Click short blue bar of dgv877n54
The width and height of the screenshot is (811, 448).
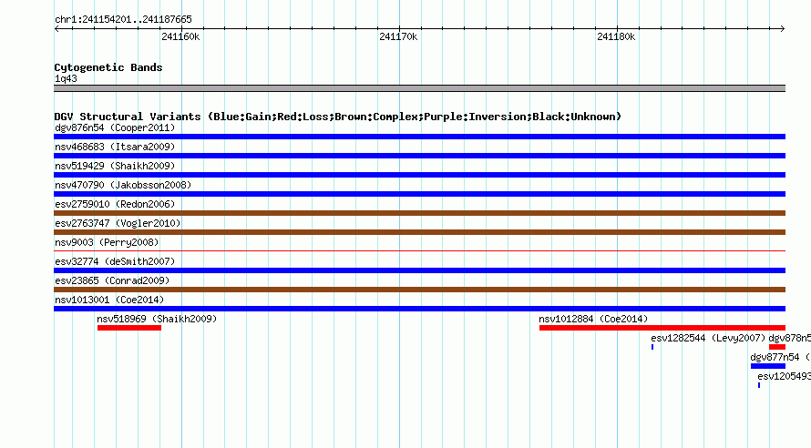coord(768,366)
